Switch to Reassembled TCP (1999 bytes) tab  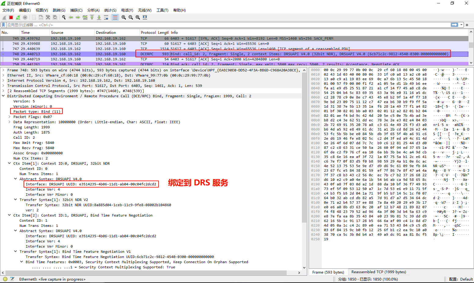(x=378, y=272)
